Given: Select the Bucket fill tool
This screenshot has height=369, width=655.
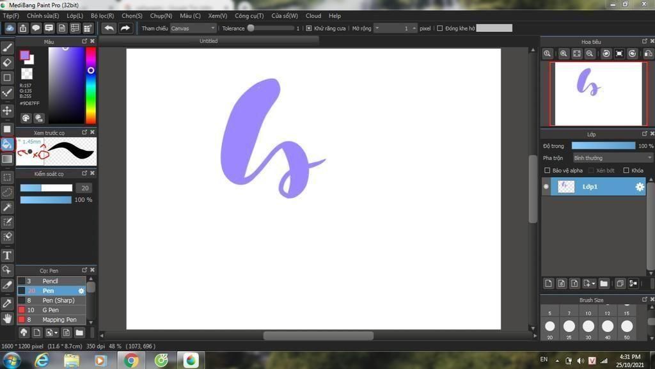Looking at the screenshot, I should (7, 144).
